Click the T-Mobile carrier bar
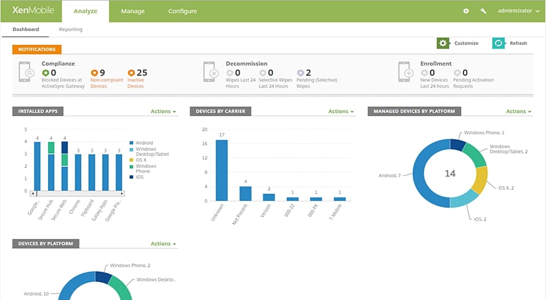The width and height of the screenshot is (546, 300). 340,199
